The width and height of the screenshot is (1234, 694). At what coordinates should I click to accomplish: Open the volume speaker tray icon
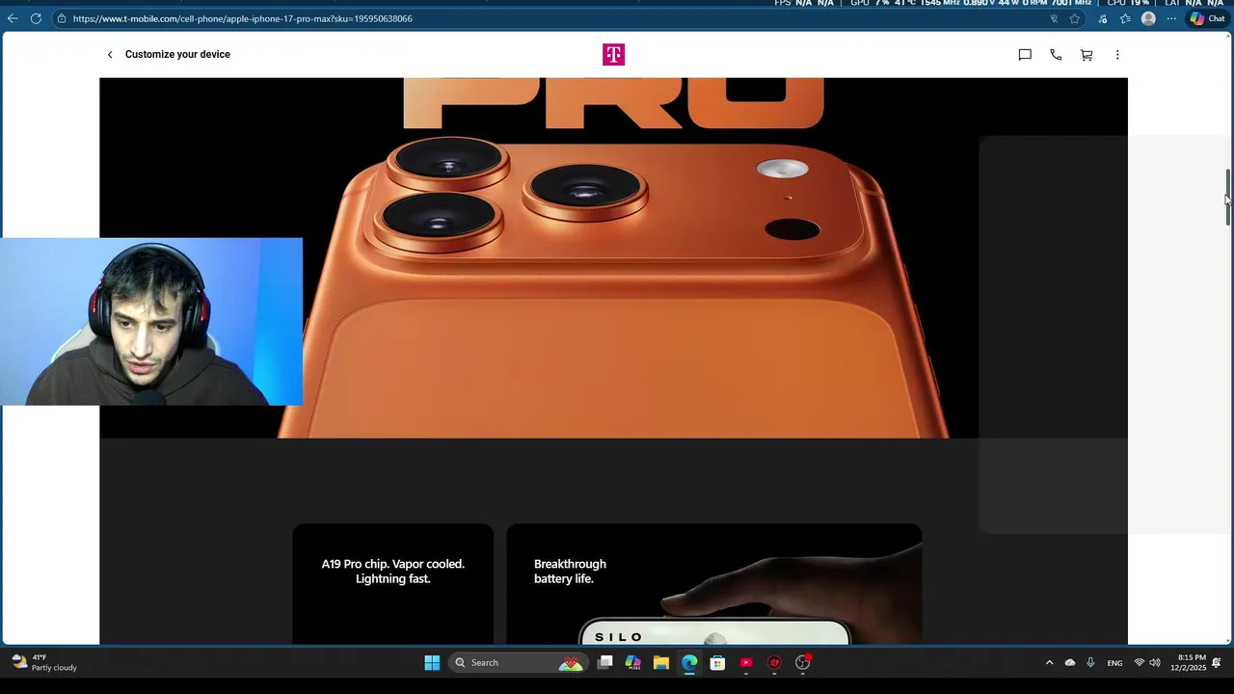[1155, 662]
